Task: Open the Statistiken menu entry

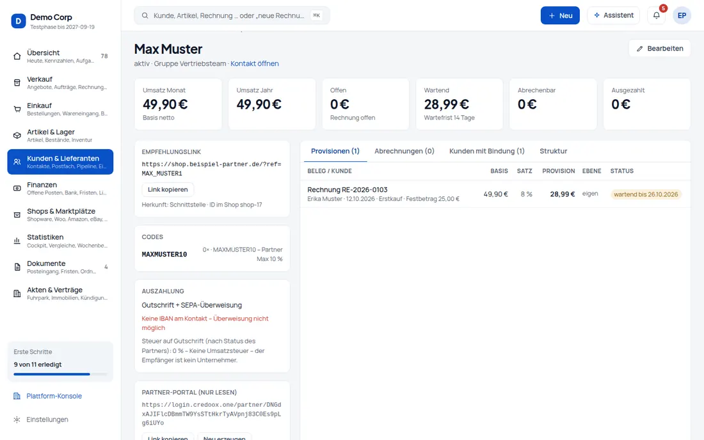Action: click(x=60, y=241)
